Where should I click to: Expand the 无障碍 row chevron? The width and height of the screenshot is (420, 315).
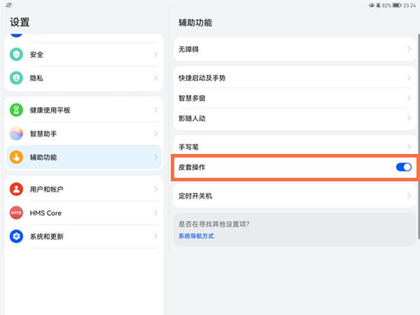click(x=409, y=50)
